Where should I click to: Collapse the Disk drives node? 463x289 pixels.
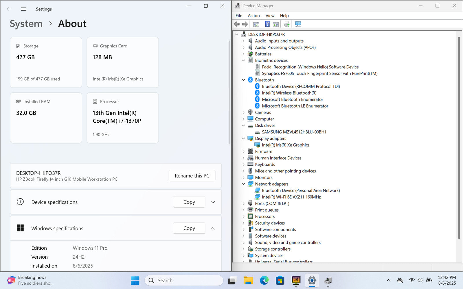243,125
